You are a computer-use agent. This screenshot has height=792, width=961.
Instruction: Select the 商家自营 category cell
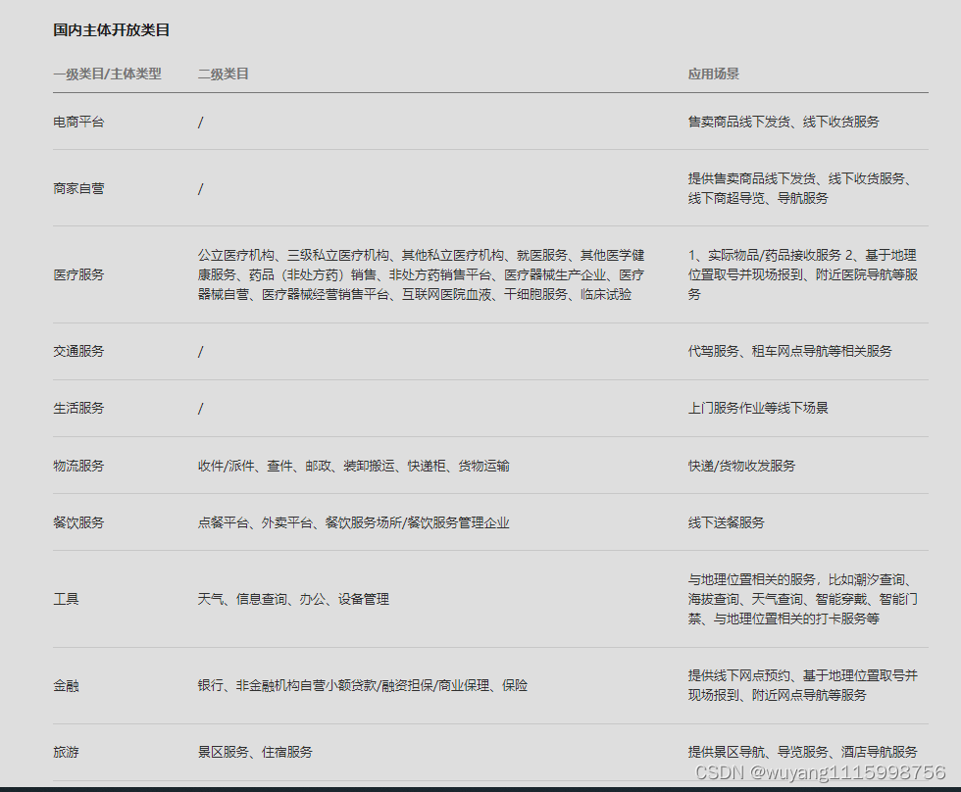point(78,188)
